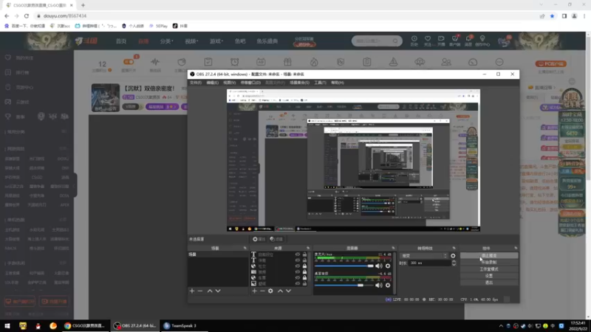Open Windows Start menu
The image size is (591, 332).
click(x=7, y=325)
